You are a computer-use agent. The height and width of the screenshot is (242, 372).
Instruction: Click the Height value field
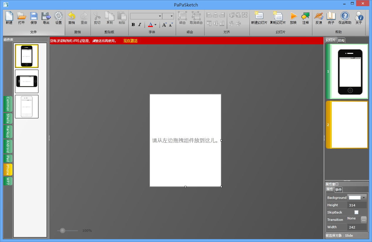[357, 205]
